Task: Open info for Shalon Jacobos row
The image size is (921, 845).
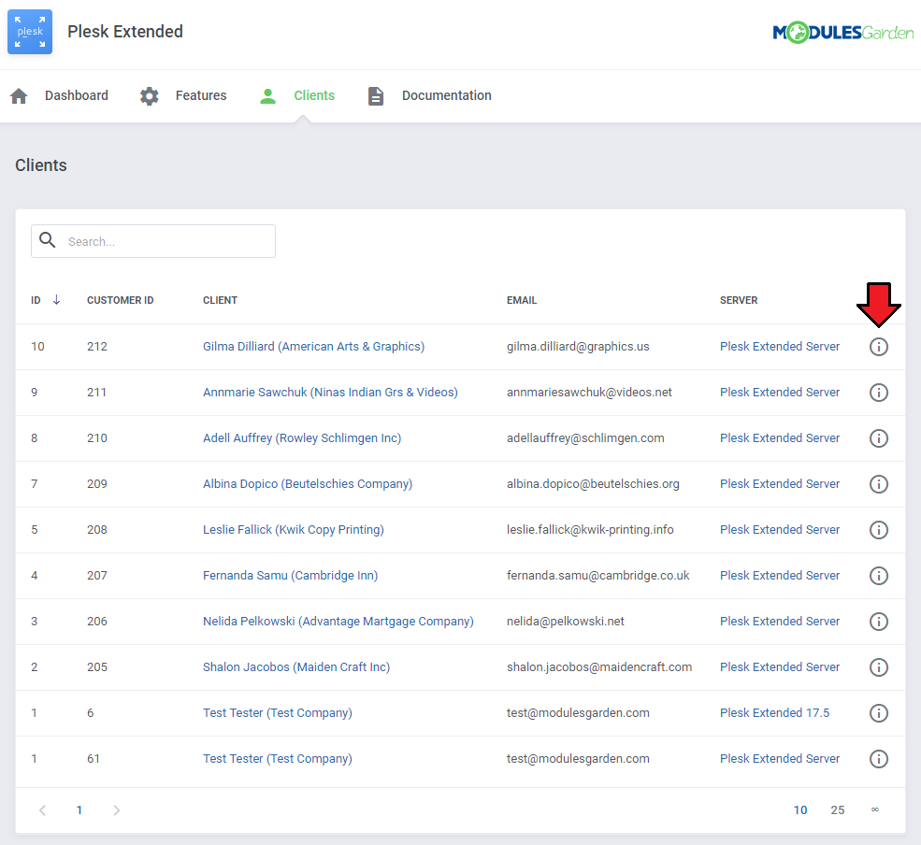Action: 878,667
